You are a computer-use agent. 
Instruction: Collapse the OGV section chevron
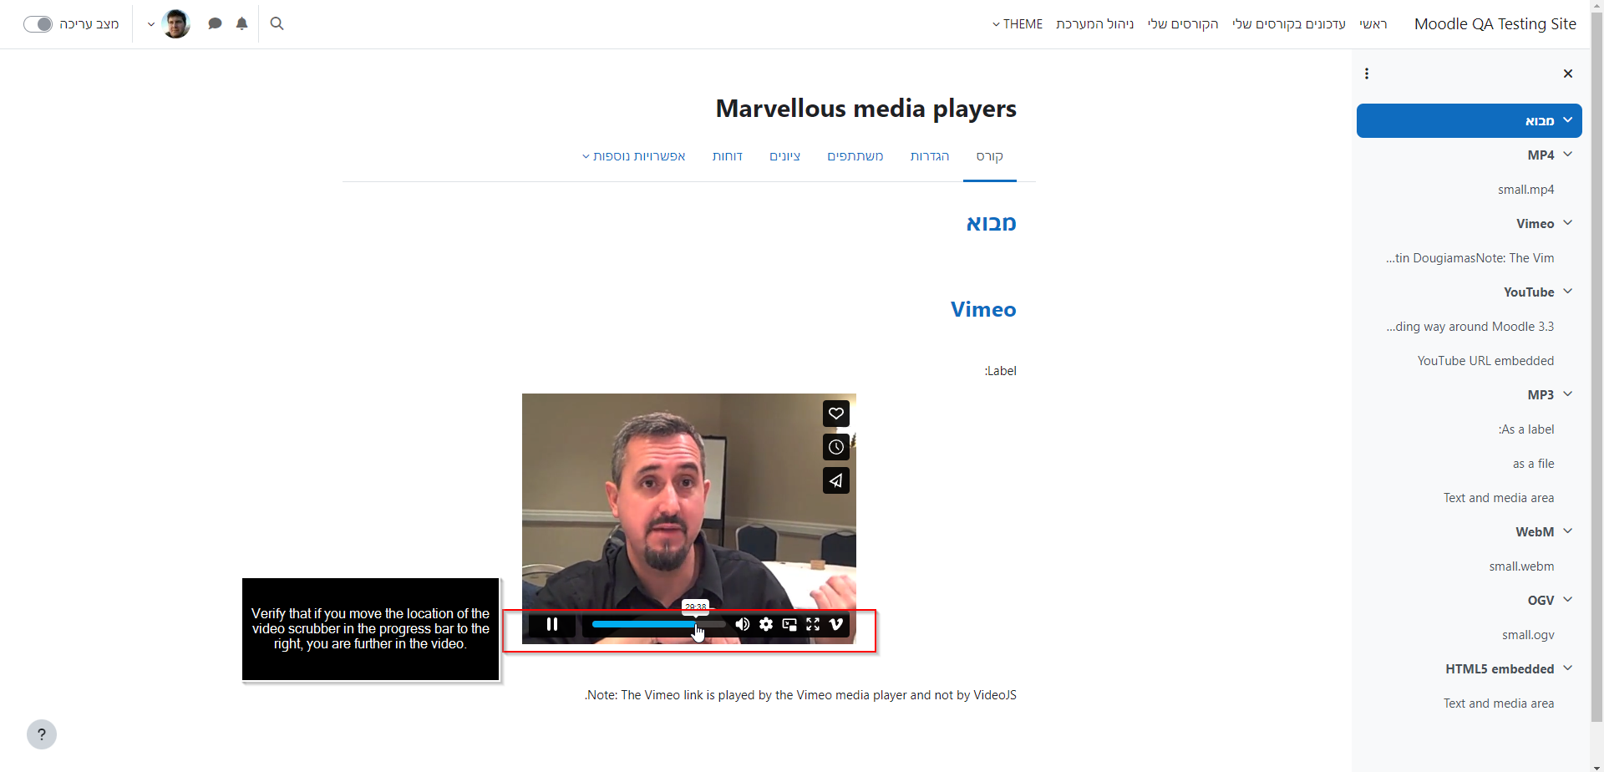coord(1568,600)
